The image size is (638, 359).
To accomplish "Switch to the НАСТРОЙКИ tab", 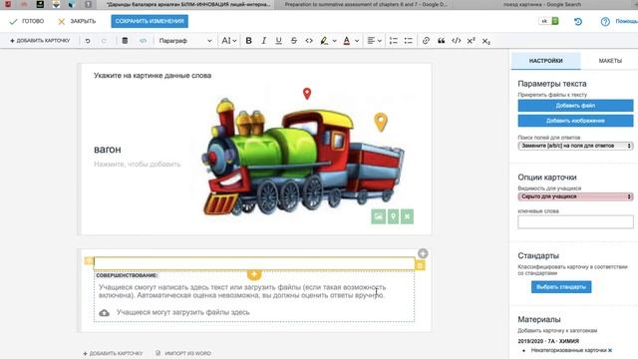I will (x=545, y=61).
